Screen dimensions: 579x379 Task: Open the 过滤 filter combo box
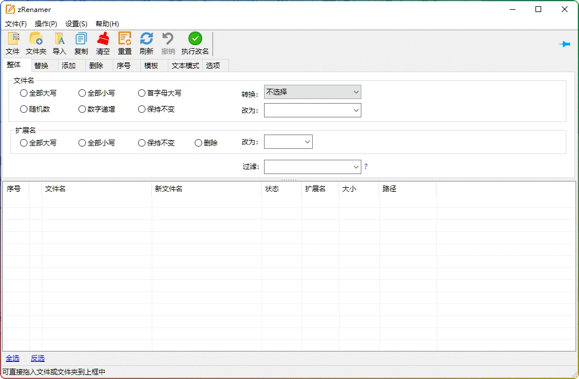pyautogui.click(x=312, y=167)
